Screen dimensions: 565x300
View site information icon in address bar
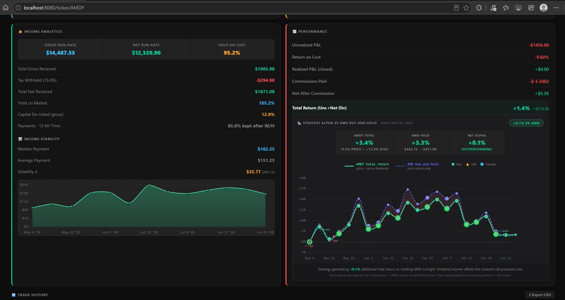click(17, 8)
